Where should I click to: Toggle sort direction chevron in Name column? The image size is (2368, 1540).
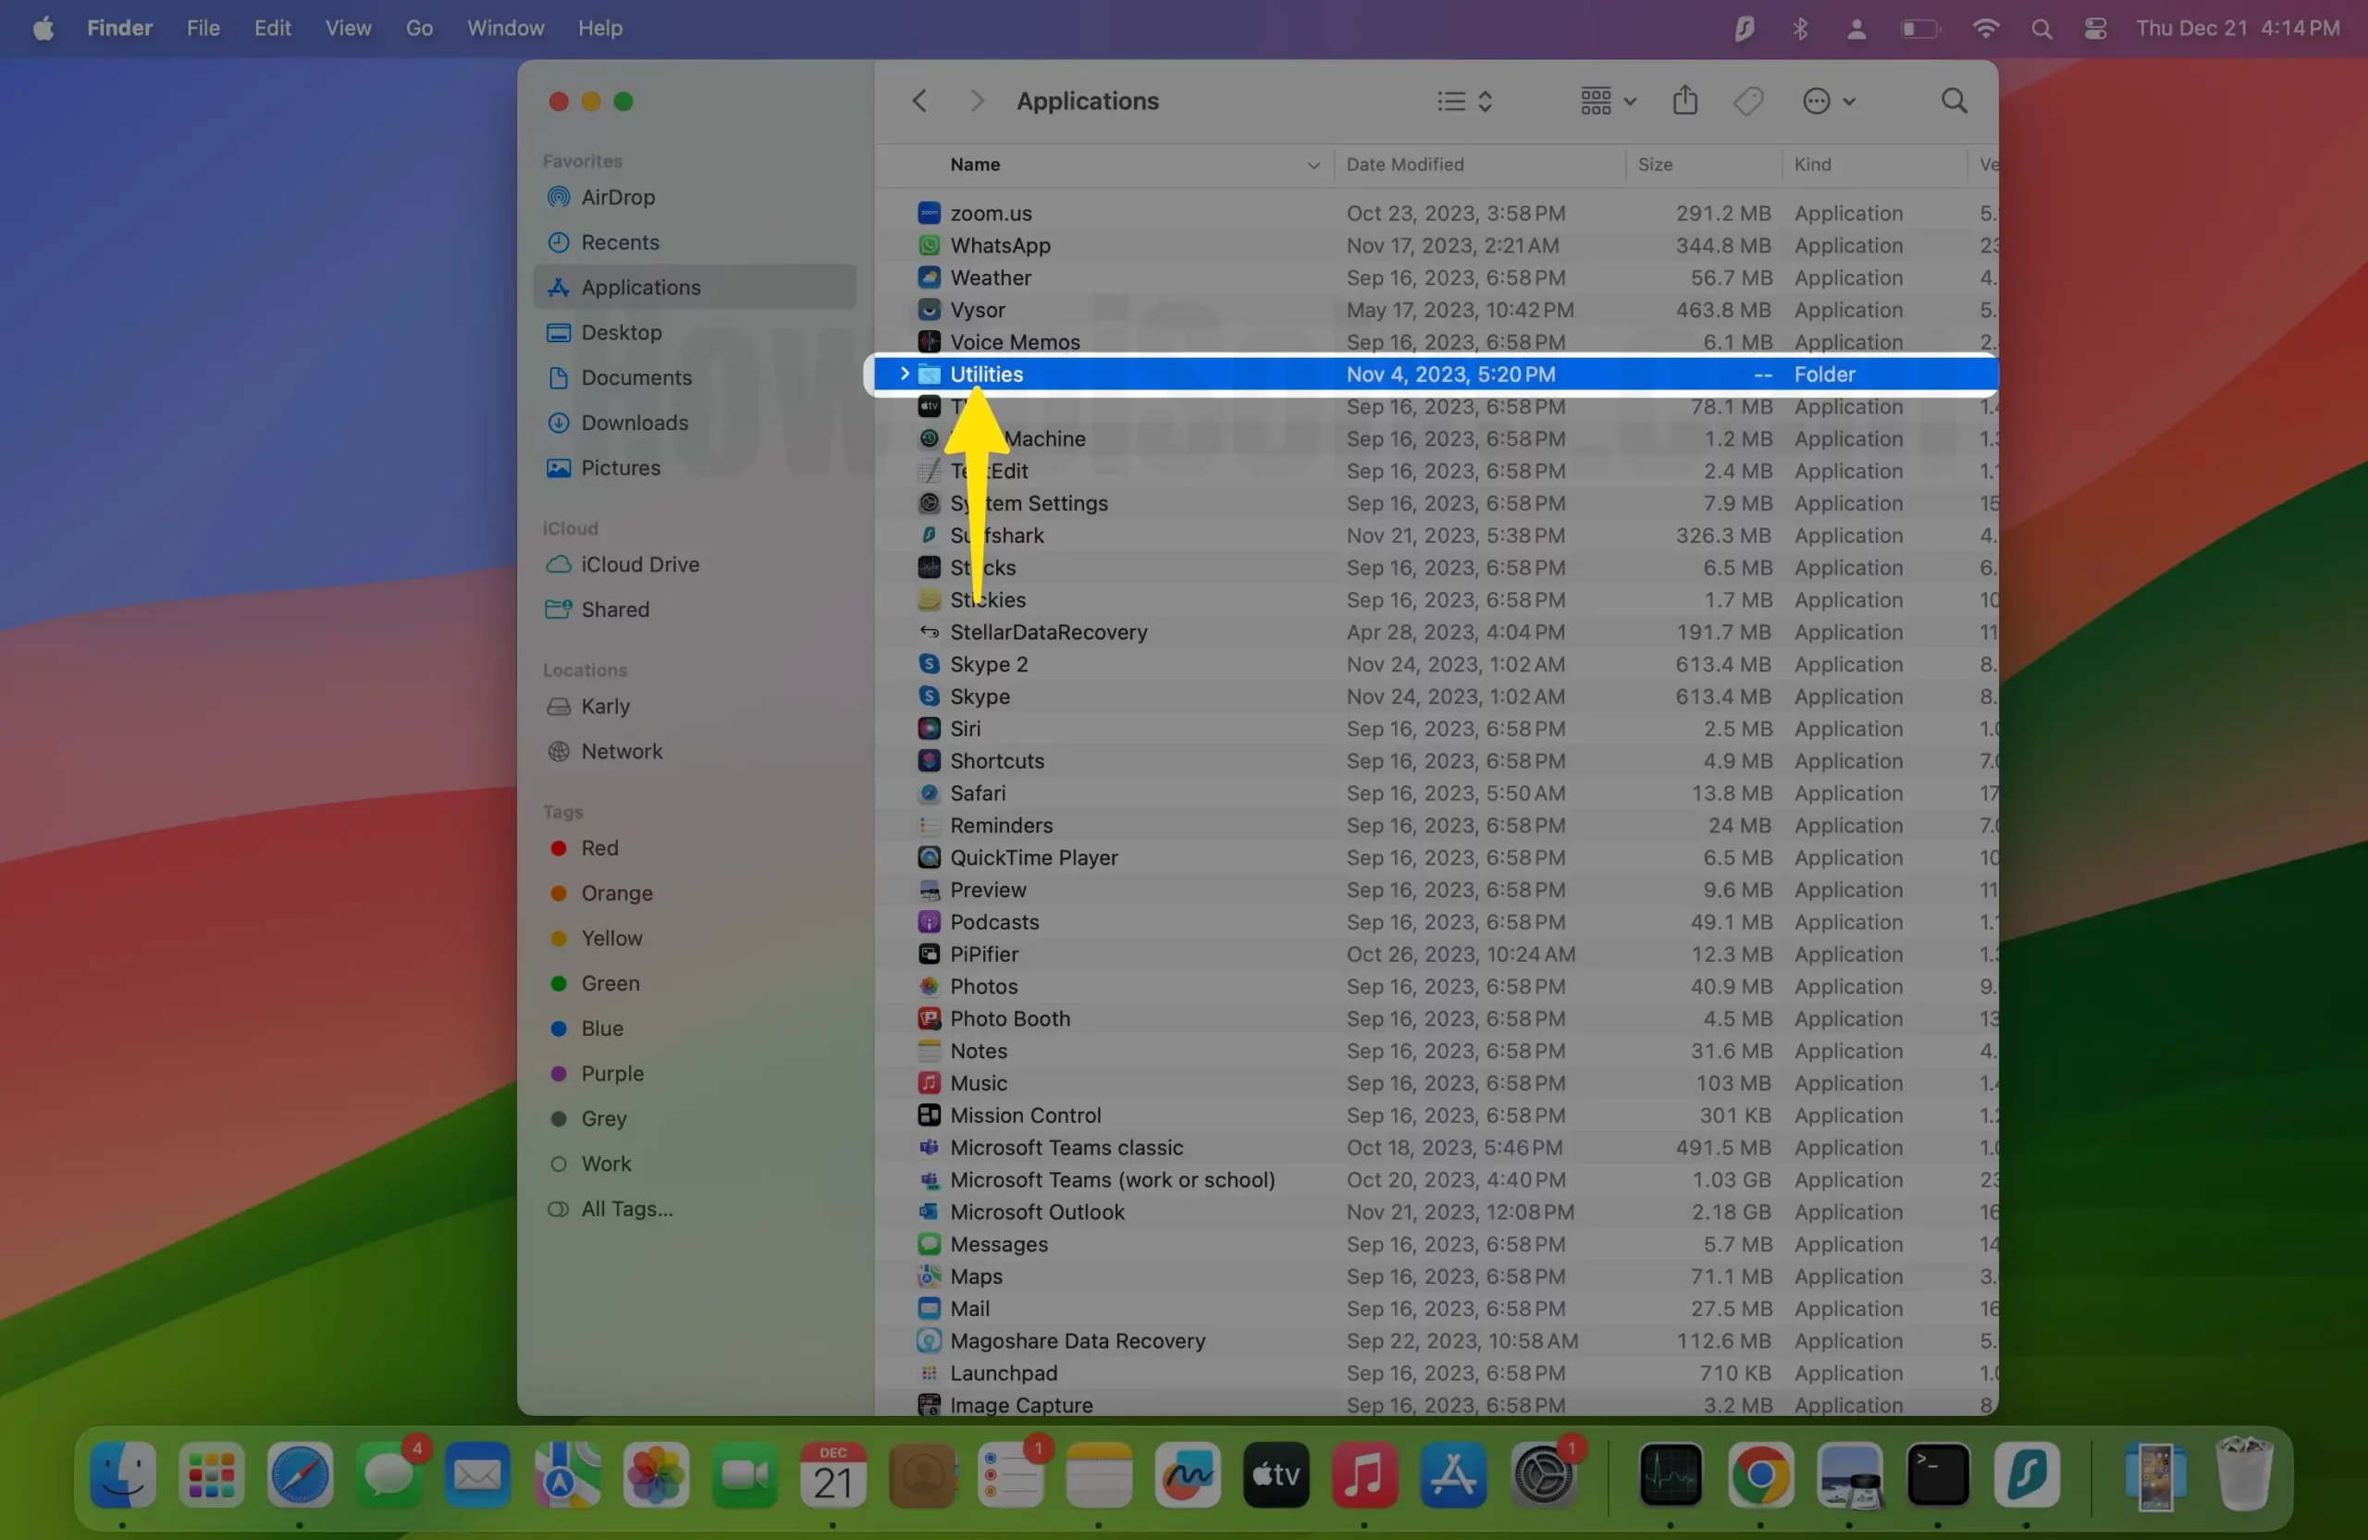(x=1313, y=166)
